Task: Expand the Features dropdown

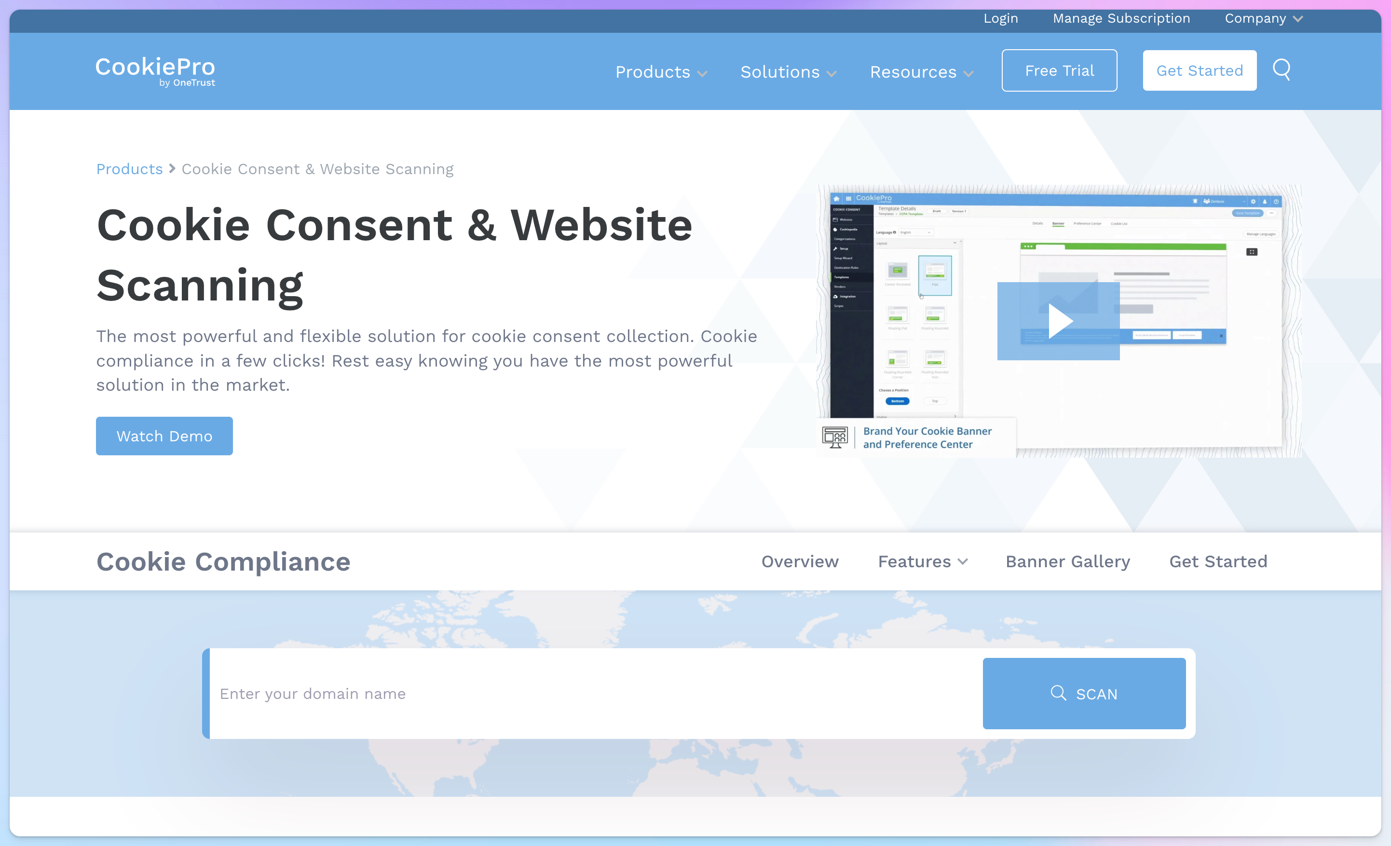Action: (922, 561)
